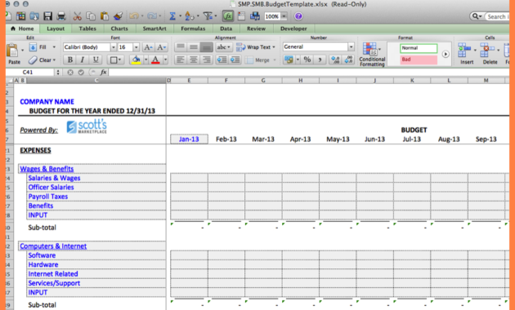This screenshot has height=310, width=515.
Task: Click the Filter funnel icon
Action: tap(208, 16)
